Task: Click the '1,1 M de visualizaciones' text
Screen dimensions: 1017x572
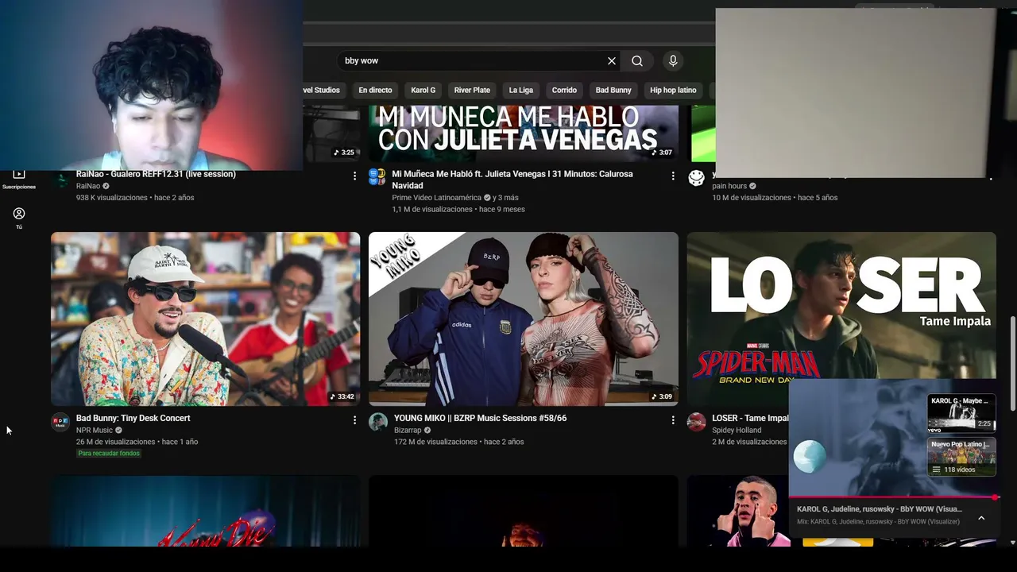Action: 432,210
